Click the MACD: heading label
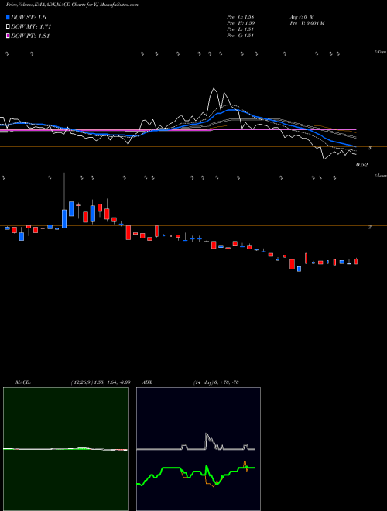Viewport: 387px width, 511px height. coord(23,382)
